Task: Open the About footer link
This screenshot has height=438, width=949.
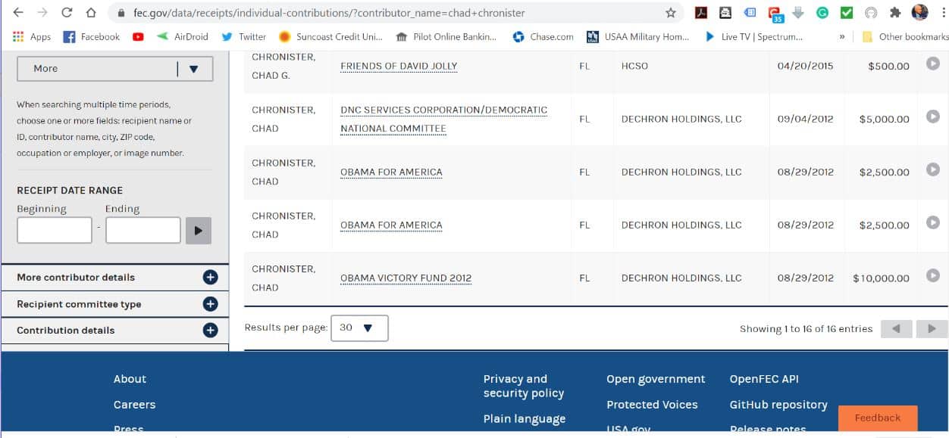Action: [130, 379]
